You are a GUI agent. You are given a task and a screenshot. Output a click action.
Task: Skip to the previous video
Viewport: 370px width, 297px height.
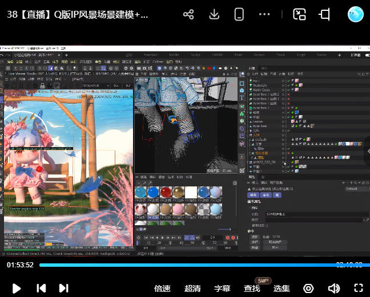41,288
